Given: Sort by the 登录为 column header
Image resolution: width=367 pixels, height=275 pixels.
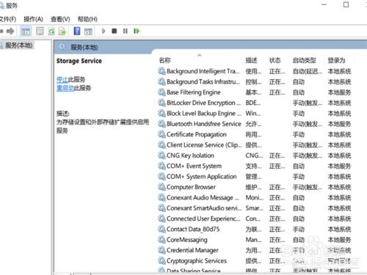Looking at the screenshot, I should click(x=336, y=60).
